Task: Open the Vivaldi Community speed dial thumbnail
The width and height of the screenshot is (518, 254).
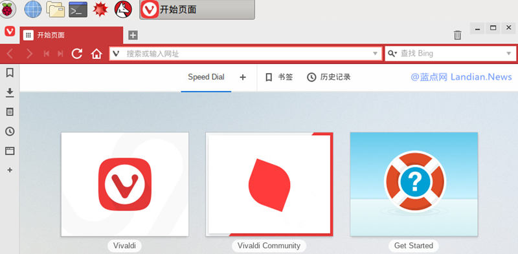Action: 269,184
